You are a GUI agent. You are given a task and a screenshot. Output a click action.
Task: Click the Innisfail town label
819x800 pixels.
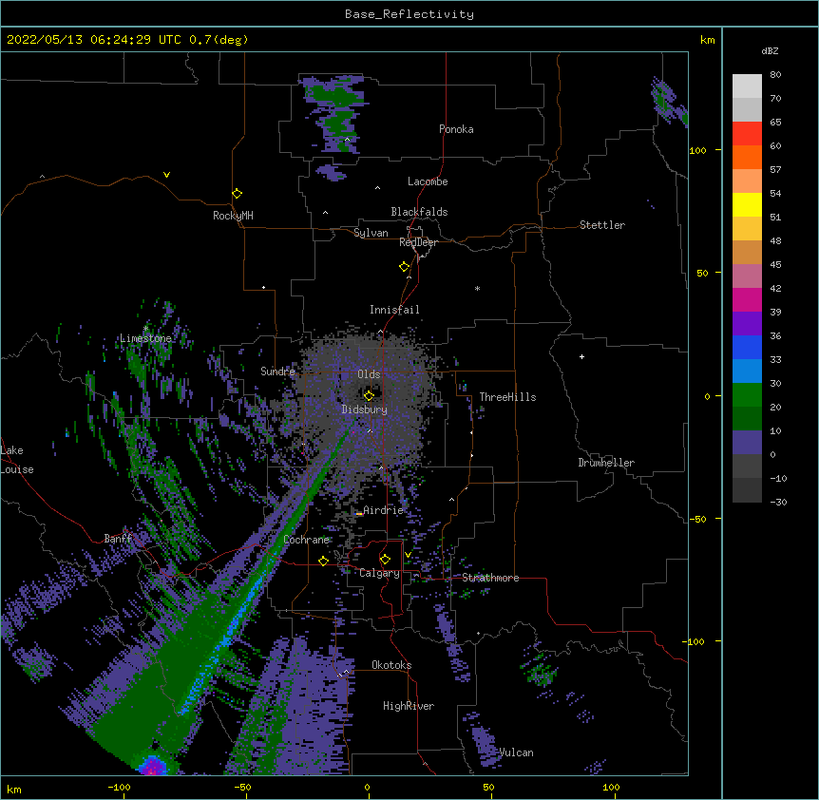(x=394, y=310)
